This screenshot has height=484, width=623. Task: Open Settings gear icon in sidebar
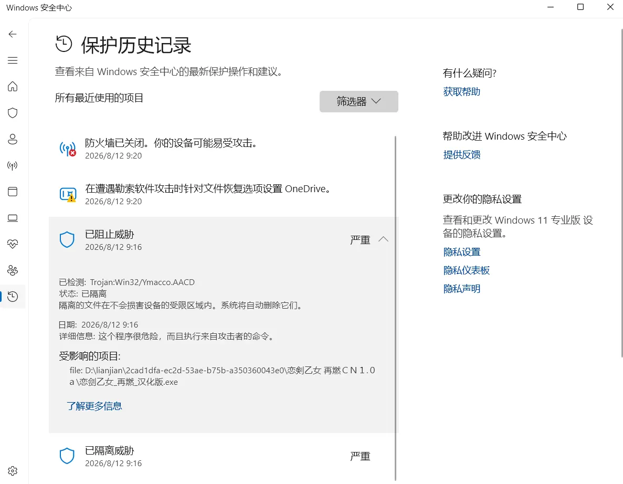(x=12, y=471)
